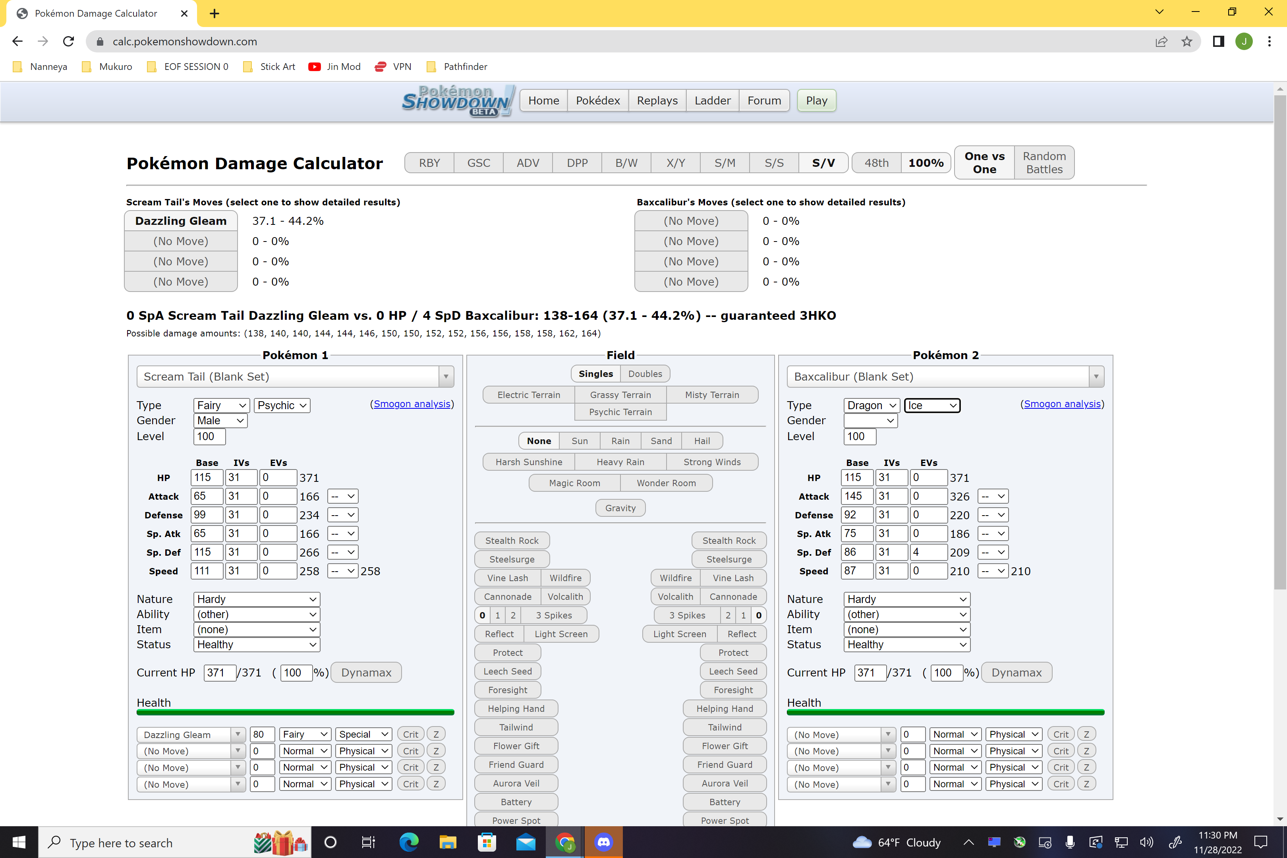The width and height of the screenshot is (1287, 858).
Task: Reload the page with refresh icon
Action: 68,41
